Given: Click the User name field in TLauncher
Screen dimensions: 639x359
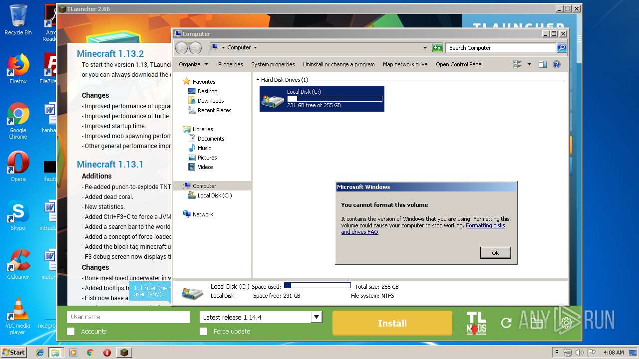Looking at the screenshot, I should point(128,317).
